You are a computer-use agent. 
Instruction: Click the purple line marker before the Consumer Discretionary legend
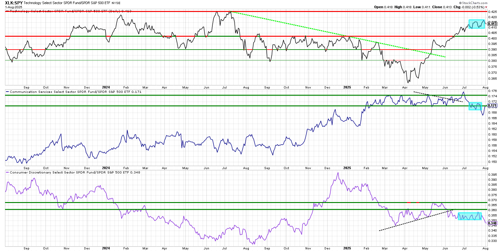click(x=7, y=173)
